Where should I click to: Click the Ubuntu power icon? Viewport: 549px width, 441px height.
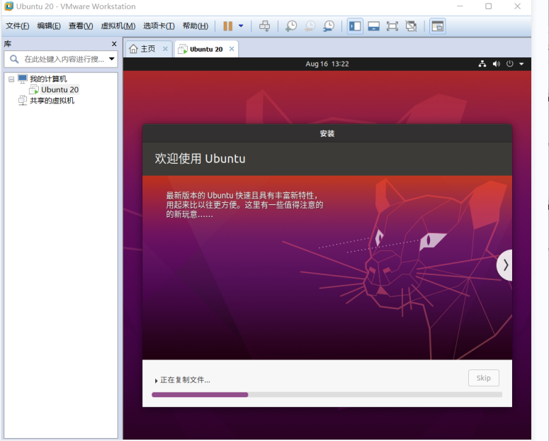point(510,64)
